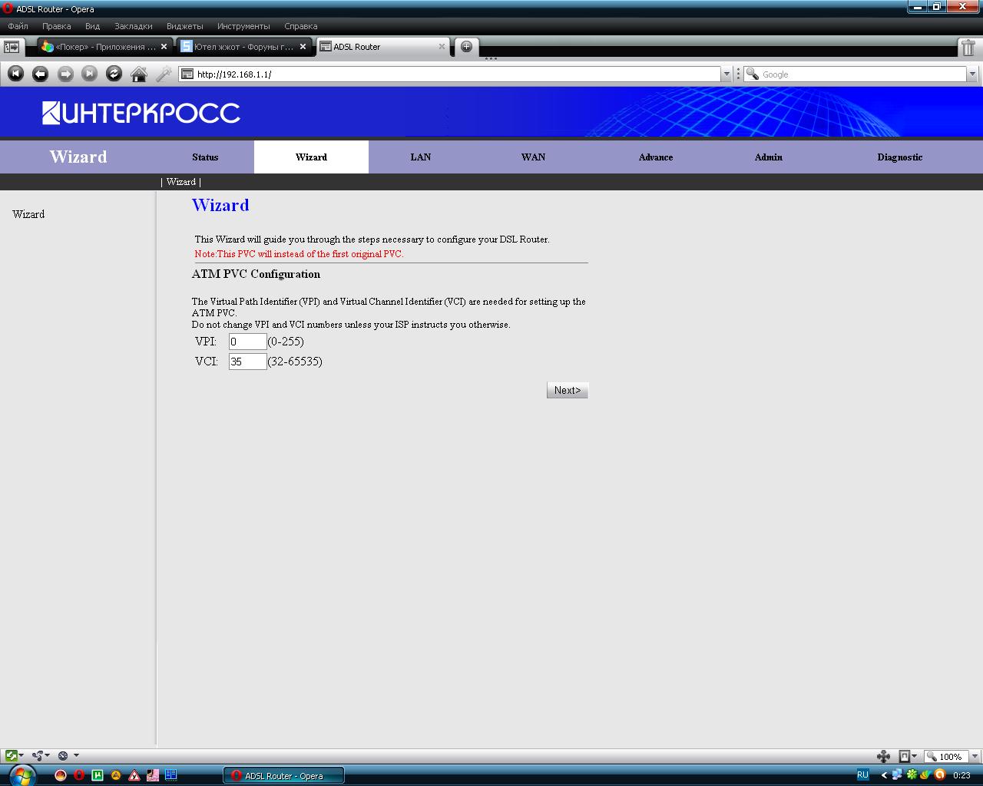Click the Windows Start button
This screenshot has width=983, height=786.
pyautogui.click(x=21, y=774)
